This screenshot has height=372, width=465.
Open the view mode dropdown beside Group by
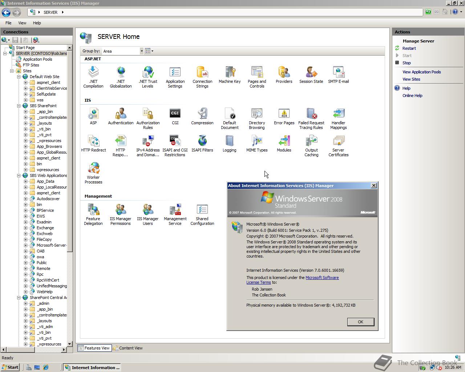point(149,51)
